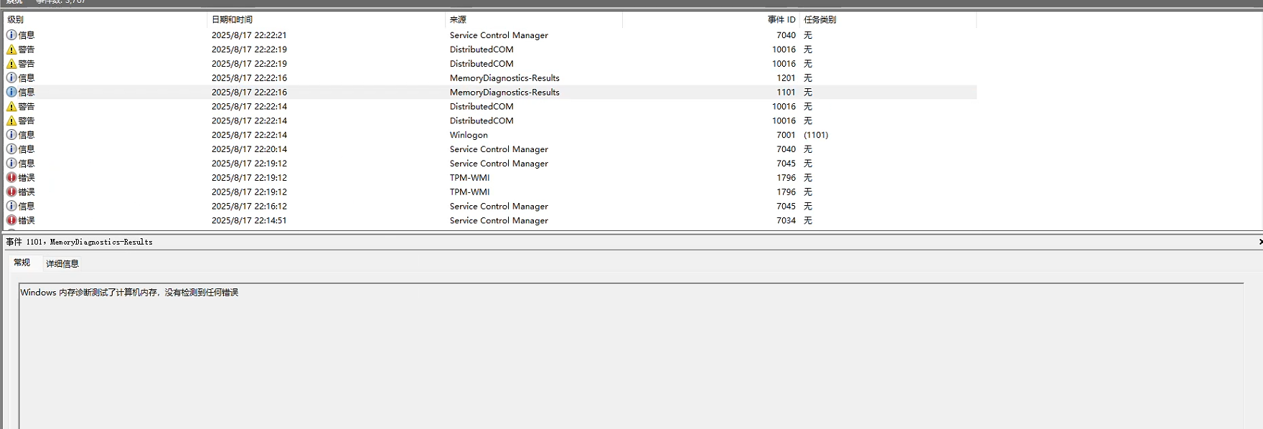Select Service Control Manager source at 22:20:14
This screenshot has width=1263, height=429.
click(499, 149)
